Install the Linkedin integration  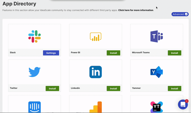(113, 88)
